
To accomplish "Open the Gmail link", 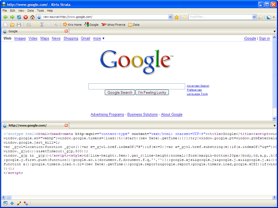I will [86, 38].
